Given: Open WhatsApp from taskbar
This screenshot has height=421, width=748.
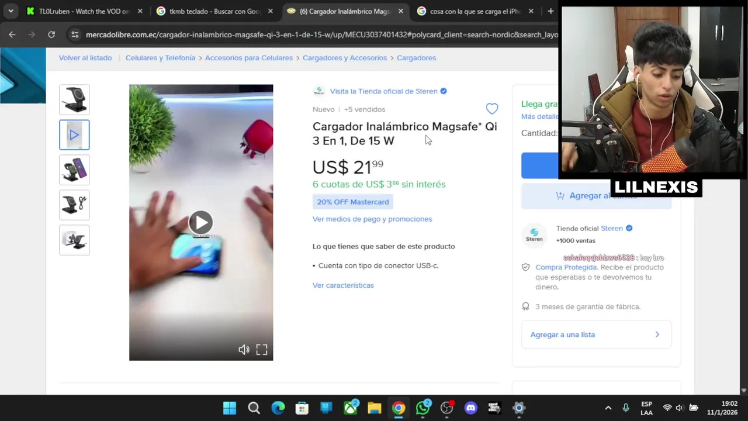Looking at the screenshot, I should click(x=423, y=408).
